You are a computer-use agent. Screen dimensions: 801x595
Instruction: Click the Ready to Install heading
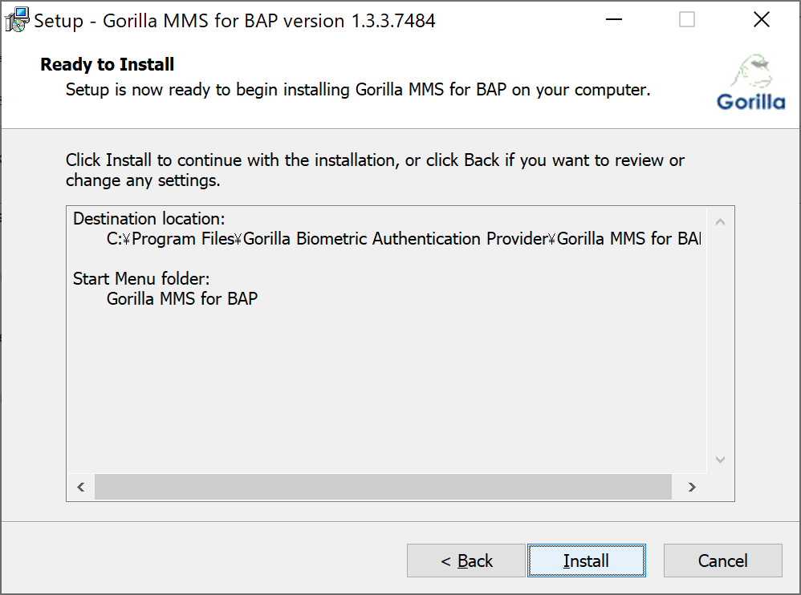click(107, 64)
